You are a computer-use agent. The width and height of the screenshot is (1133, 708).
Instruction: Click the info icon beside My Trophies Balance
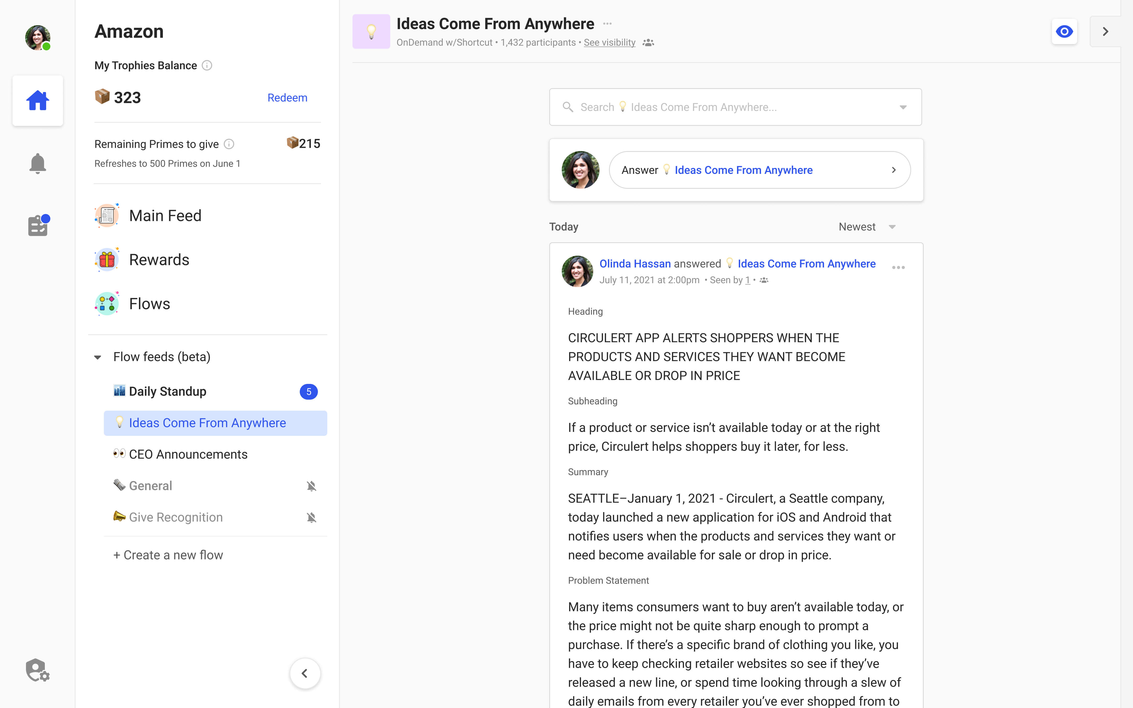(207, 66)
